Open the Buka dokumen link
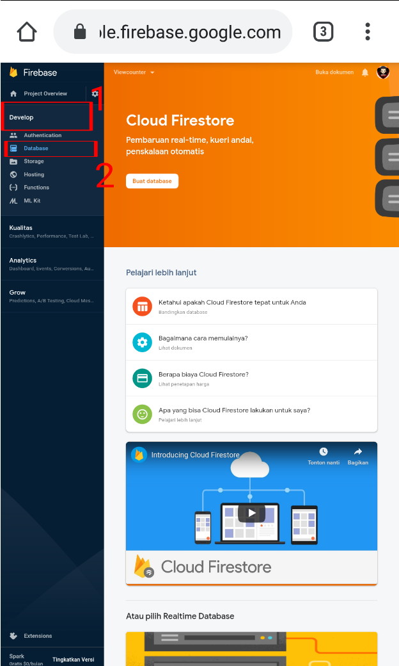Screen dimensions: 399x666 coord(334,72)
